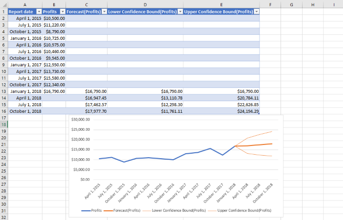Select column A header

(25, 4)
